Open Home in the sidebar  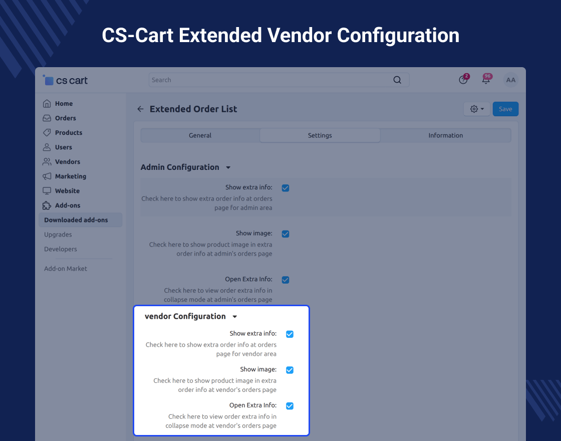64,103
